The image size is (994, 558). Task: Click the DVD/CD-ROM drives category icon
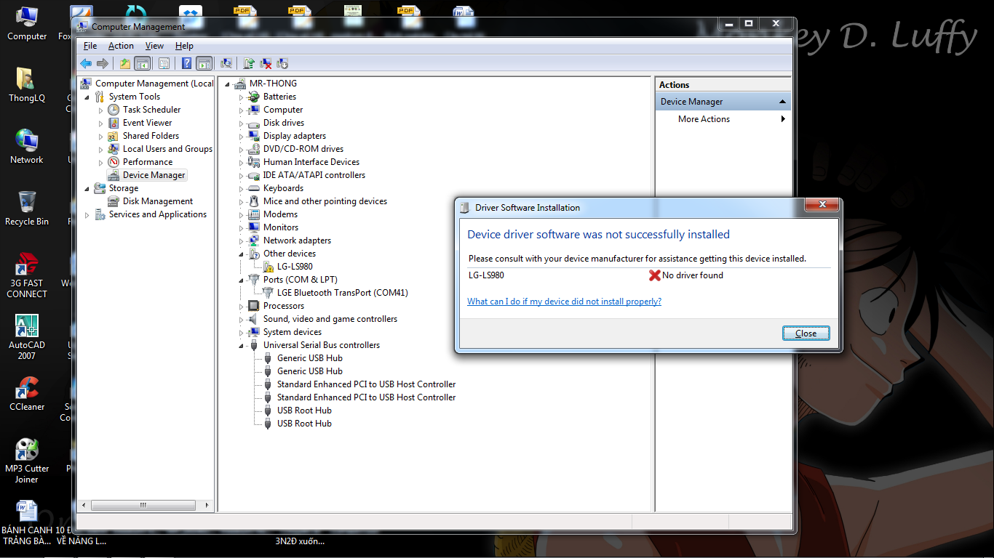click(254, 149)
